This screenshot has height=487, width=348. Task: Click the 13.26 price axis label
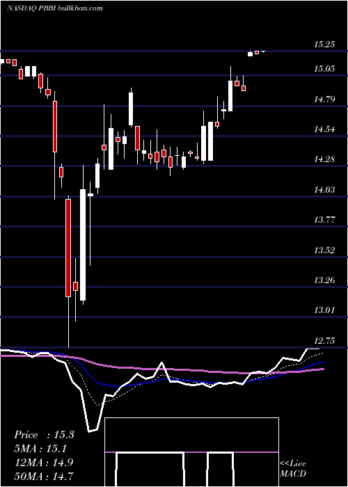[x=324, y=280]
